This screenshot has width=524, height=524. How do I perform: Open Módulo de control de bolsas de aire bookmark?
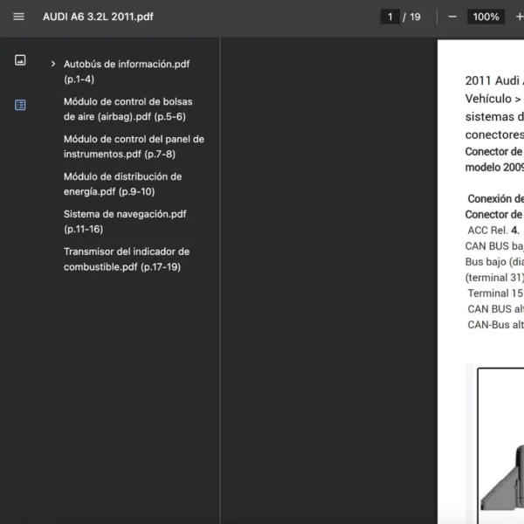tap(128, 109)
